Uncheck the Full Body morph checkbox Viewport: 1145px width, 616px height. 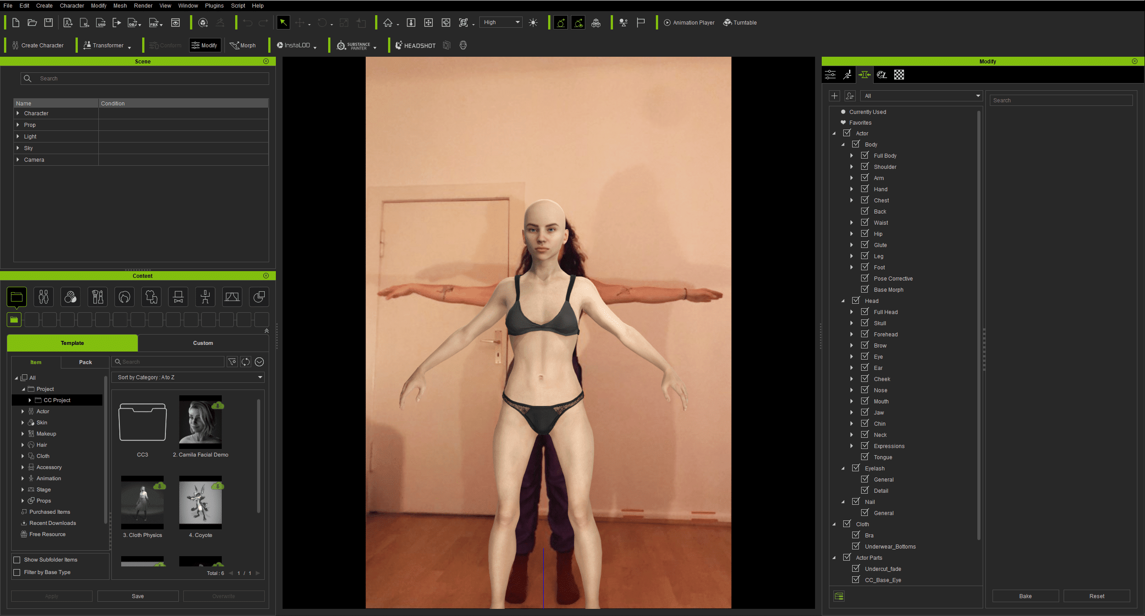pyautogui.click(x=865, y=155)
